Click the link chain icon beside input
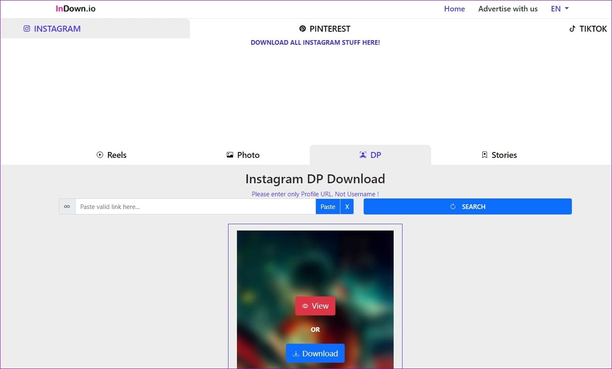The image size is (612, 369). point(67,206)
